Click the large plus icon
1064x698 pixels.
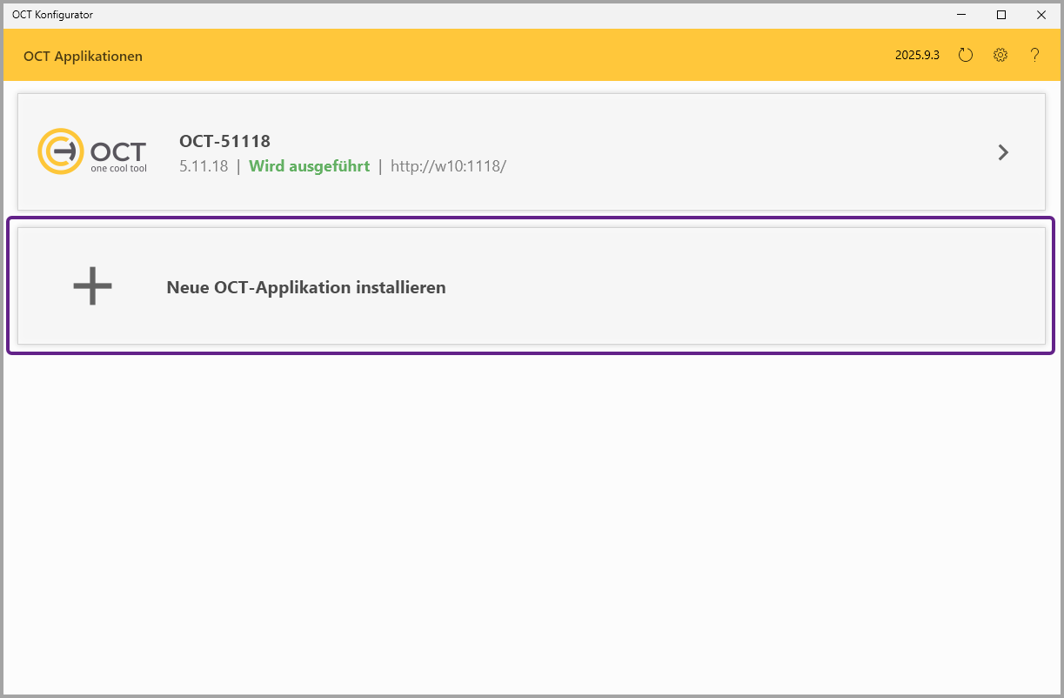[x=92, y=286]
